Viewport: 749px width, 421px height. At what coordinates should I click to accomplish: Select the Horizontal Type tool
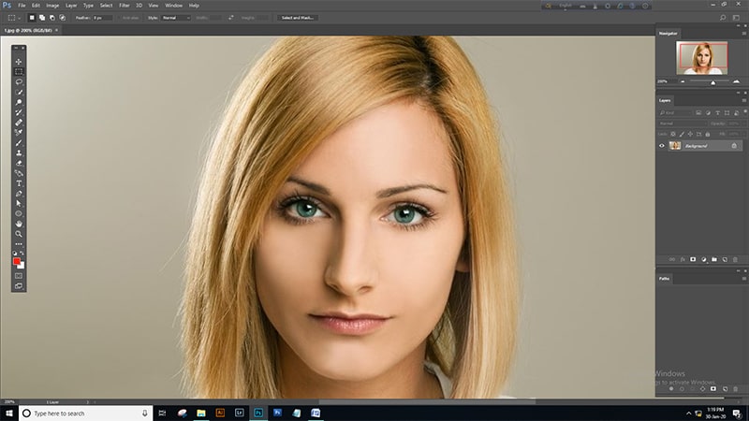point(19,183)
